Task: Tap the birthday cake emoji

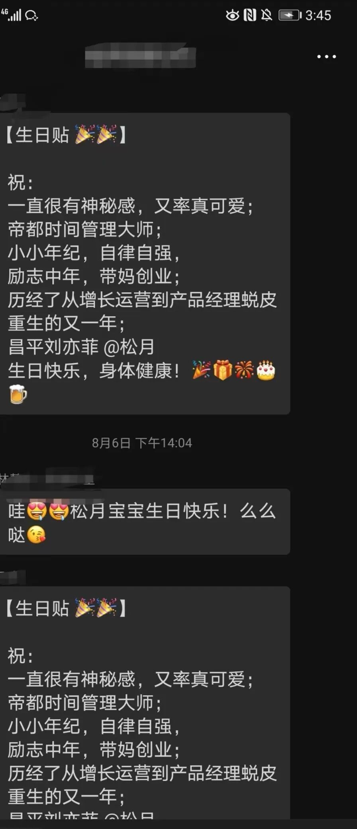Action: 266,370
